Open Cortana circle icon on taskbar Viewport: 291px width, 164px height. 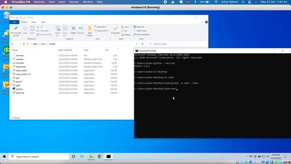[74, 157]
